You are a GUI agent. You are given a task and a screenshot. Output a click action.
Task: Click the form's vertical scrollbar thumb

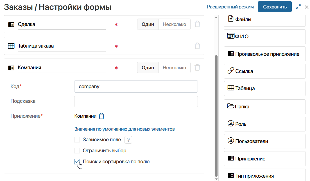coord(216,116)
